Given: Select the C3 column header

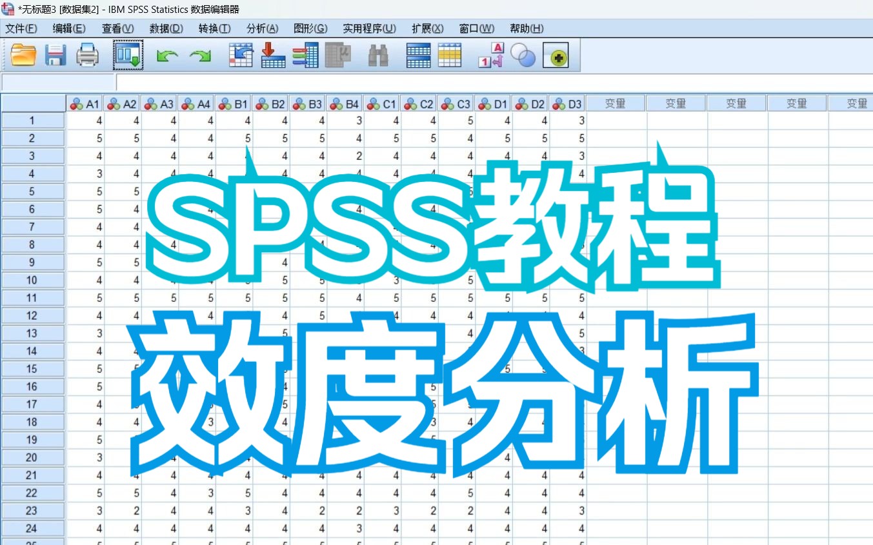Looking at the screenshot, I should click(x=456, y=104).
